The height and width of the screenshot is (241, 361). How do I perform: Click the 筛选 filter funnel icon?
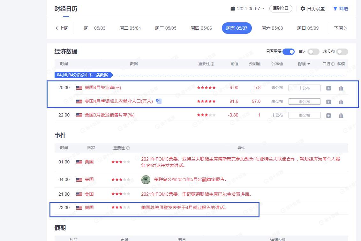click(x=335, y=9)
